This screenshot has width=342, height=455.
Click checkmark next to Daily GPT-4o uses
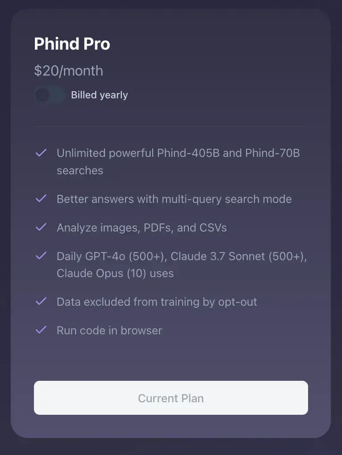41,256
